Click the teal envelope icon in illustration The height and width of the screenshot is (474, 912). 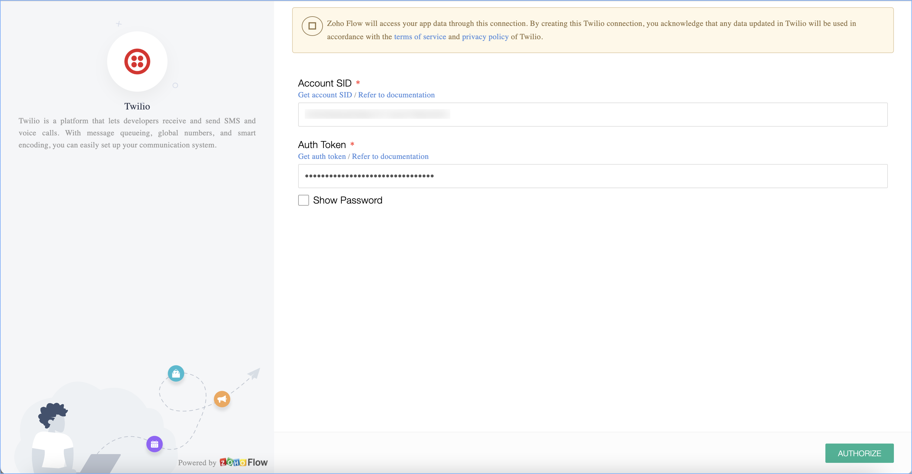pos(176,374)
